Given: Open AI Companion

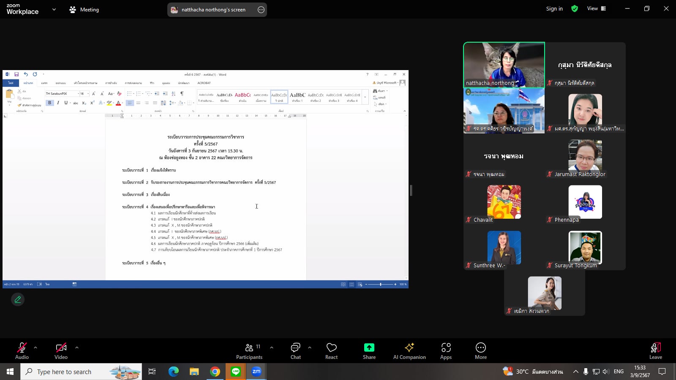Looking at the screenshot, I should [x=409, y=351].
